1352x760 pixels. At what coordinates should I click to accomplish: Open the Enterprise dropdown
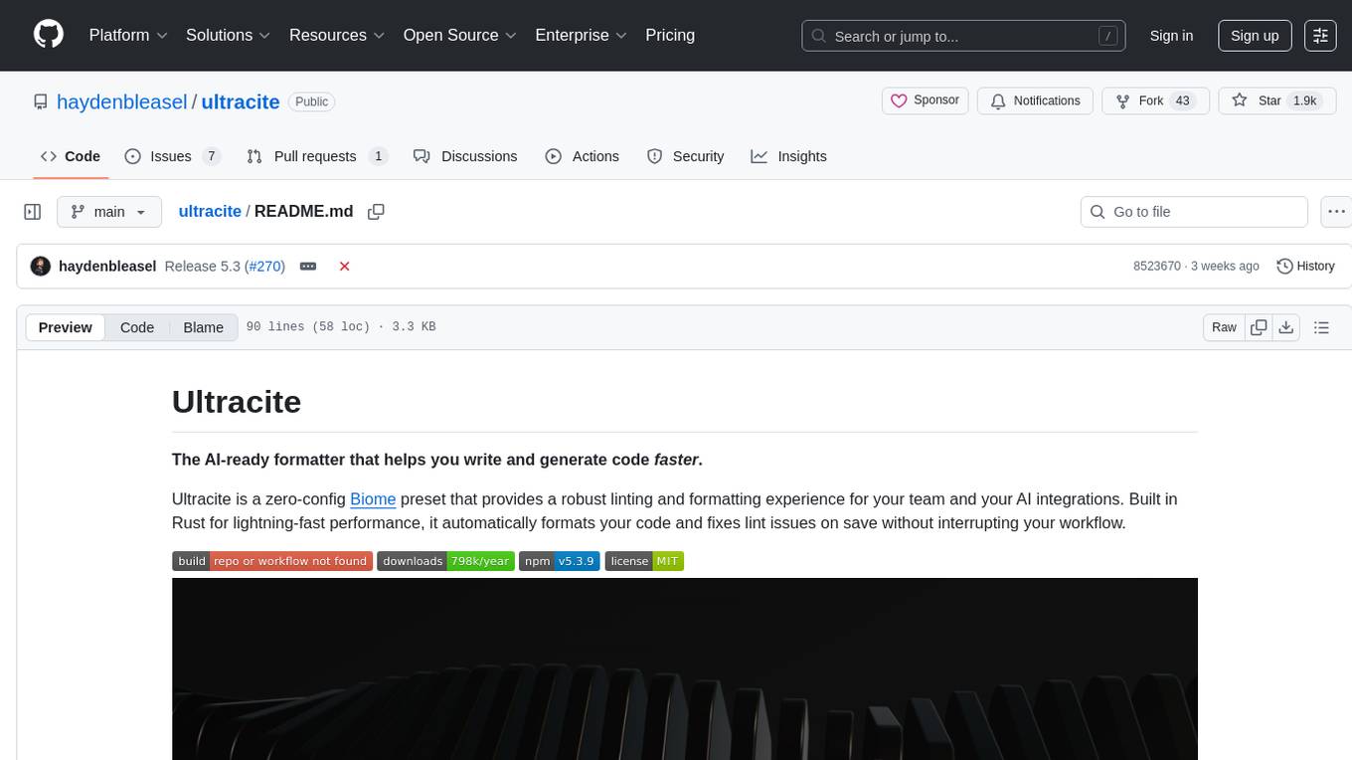(581, 35)
